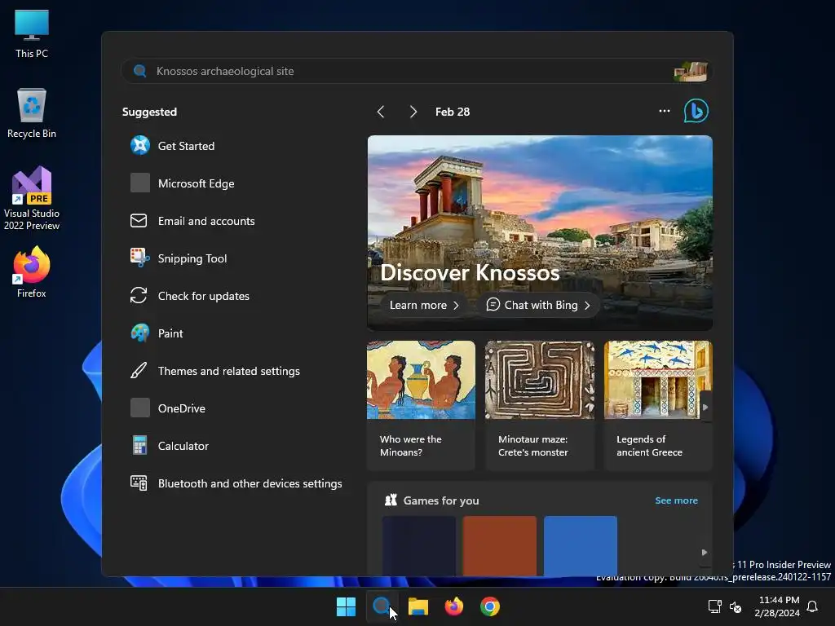Select the dark navy game tile

419,545
